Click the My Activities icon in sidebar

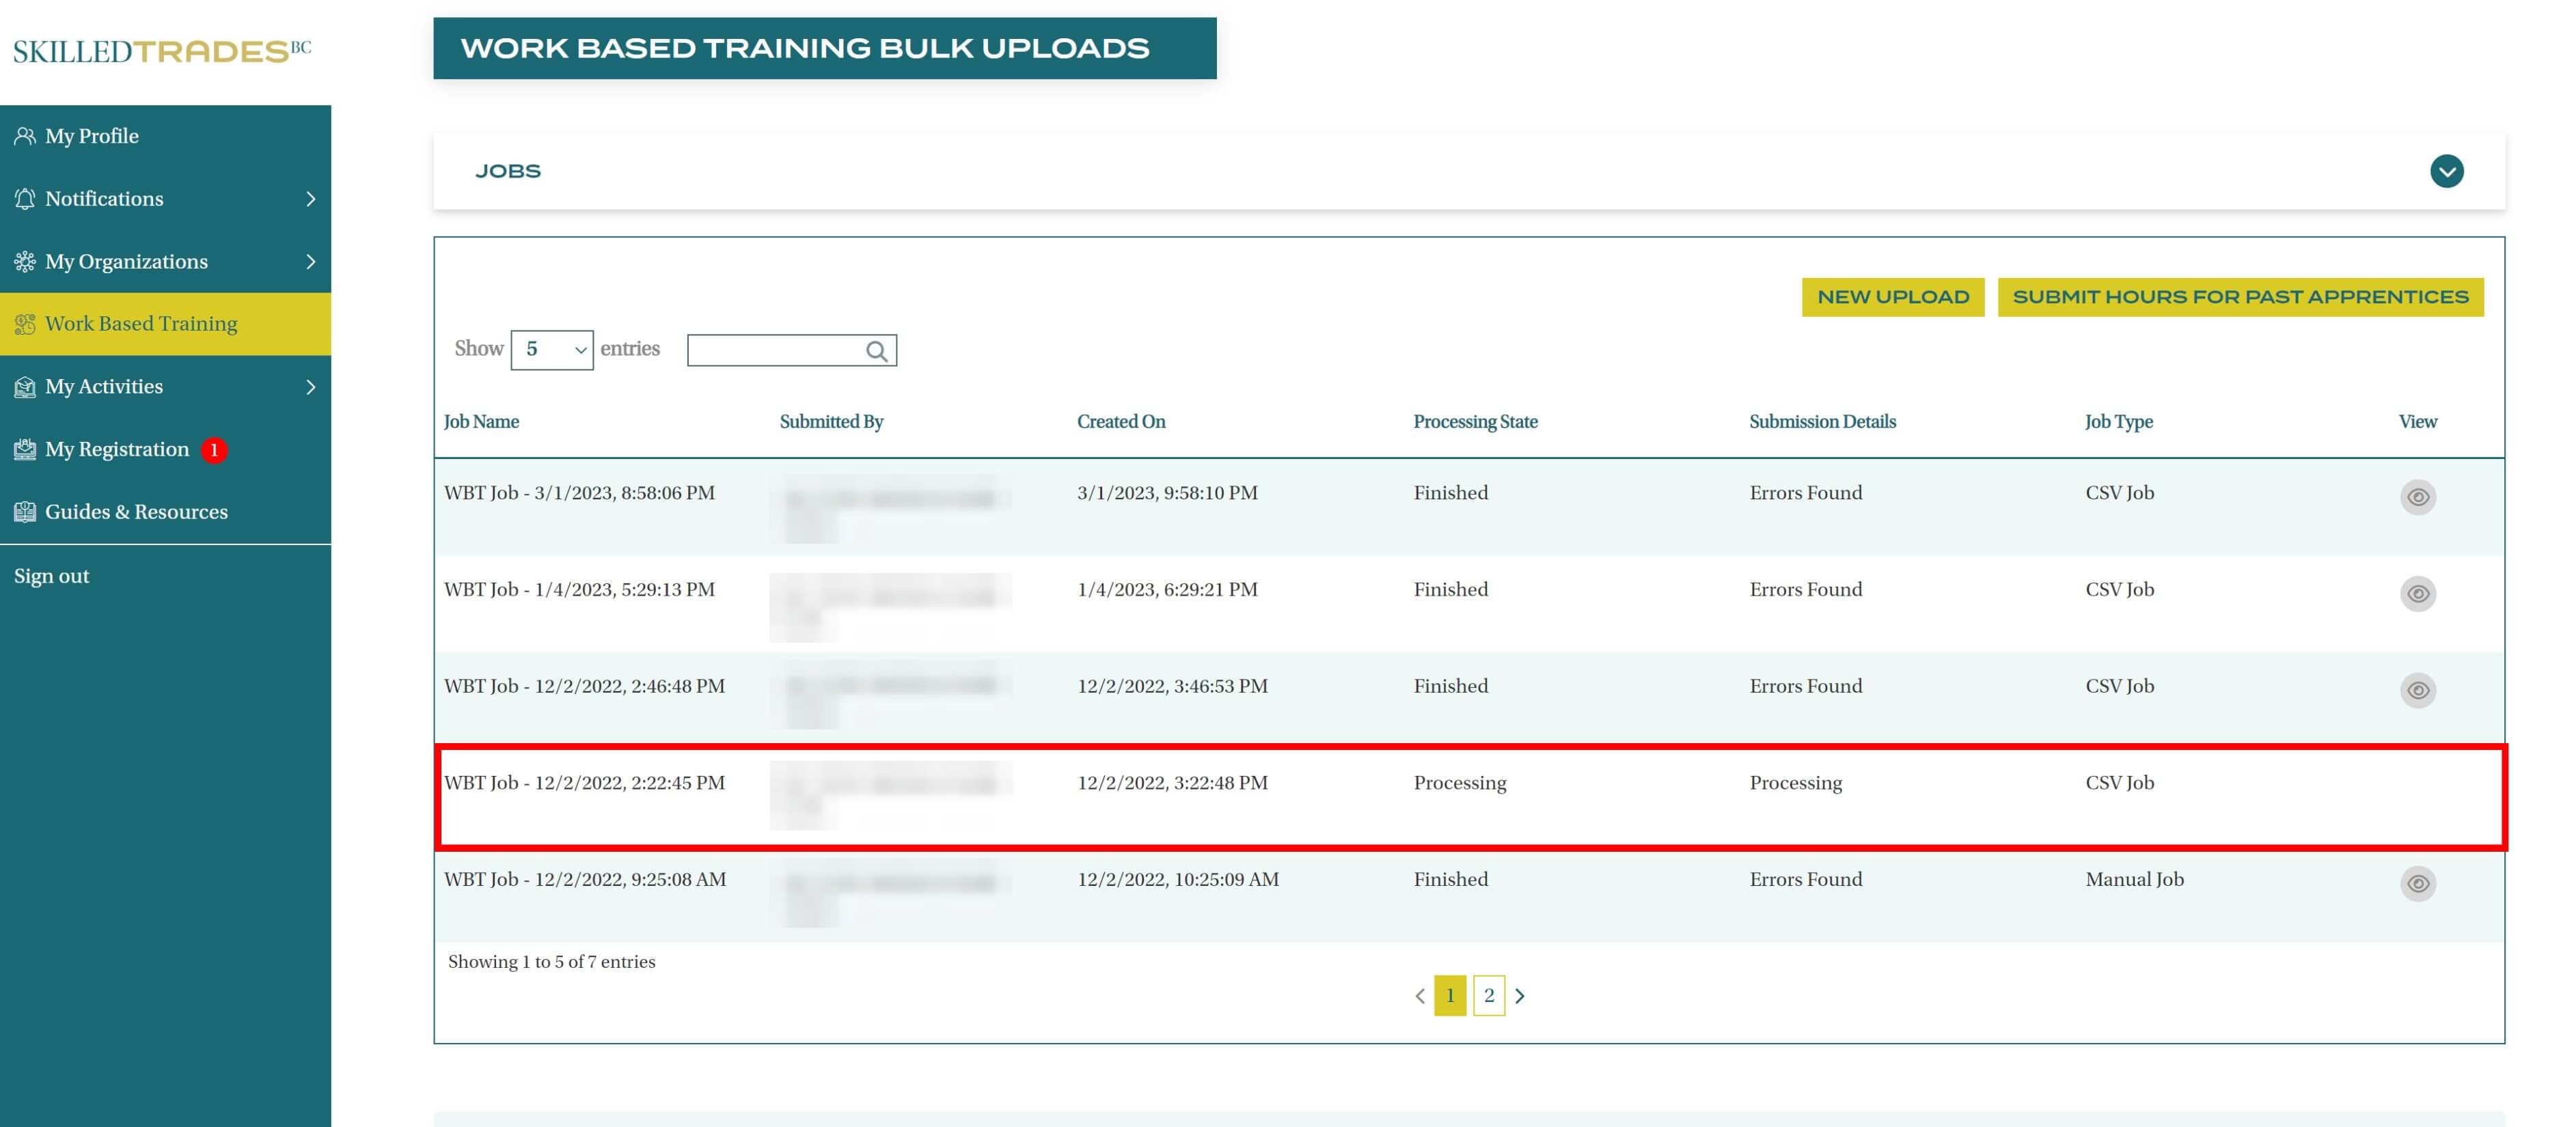[25, 387]
